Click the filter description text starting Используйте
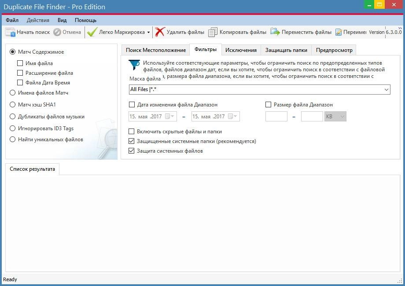This screenshot has height=286, width=405. pyautogui.click(x=264, y=70)
